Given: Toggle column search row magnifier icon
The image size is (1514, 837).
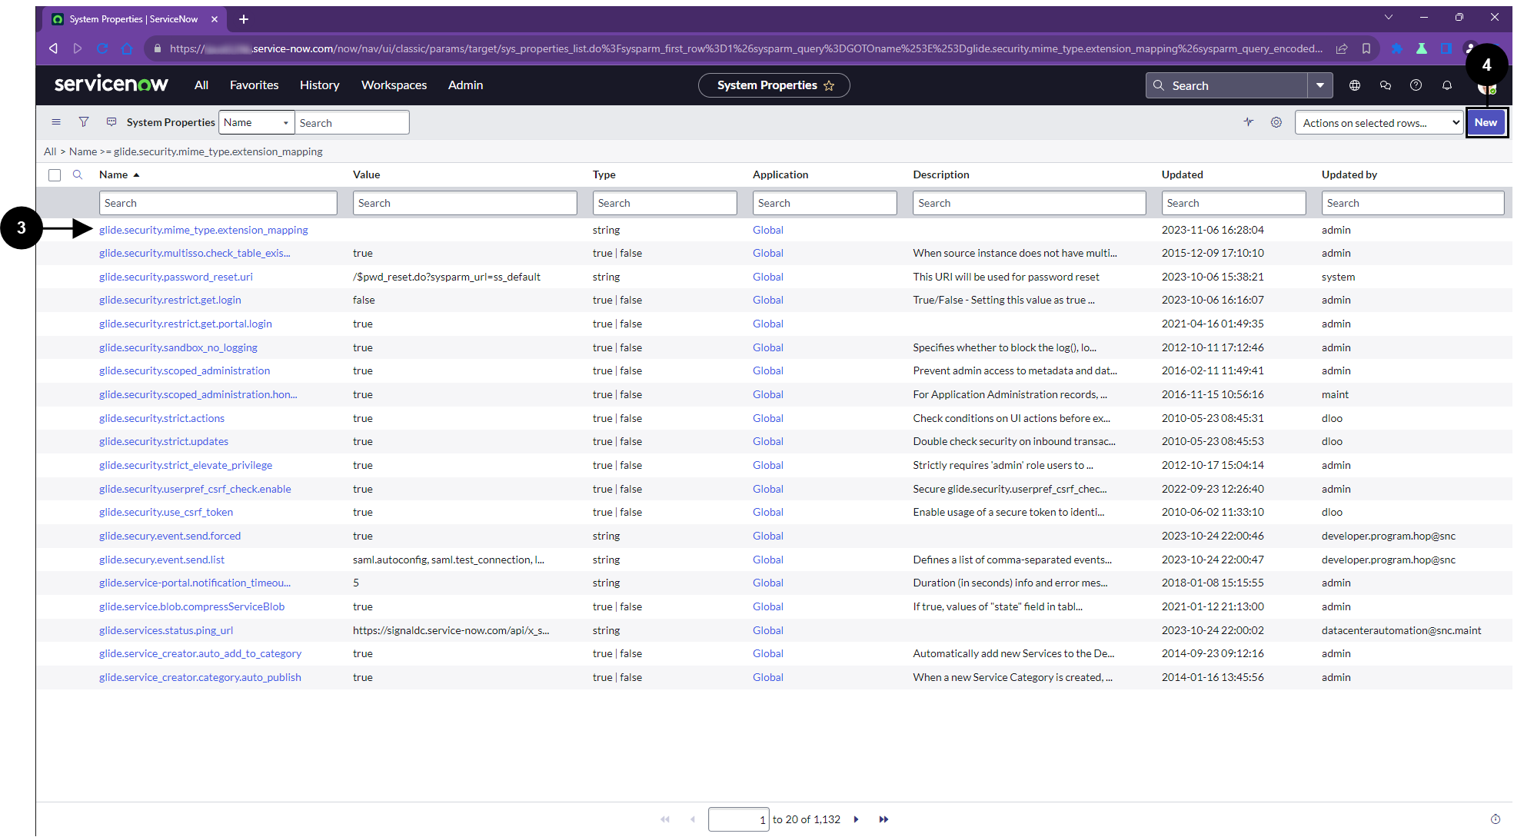Looking at the screenshot, I should (x=78, y=175).
